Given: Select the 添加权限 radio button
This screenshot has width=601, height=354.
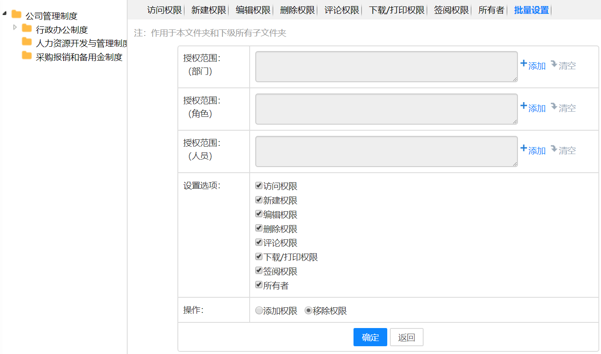Looking at the screenshot, I should point(259,311).
